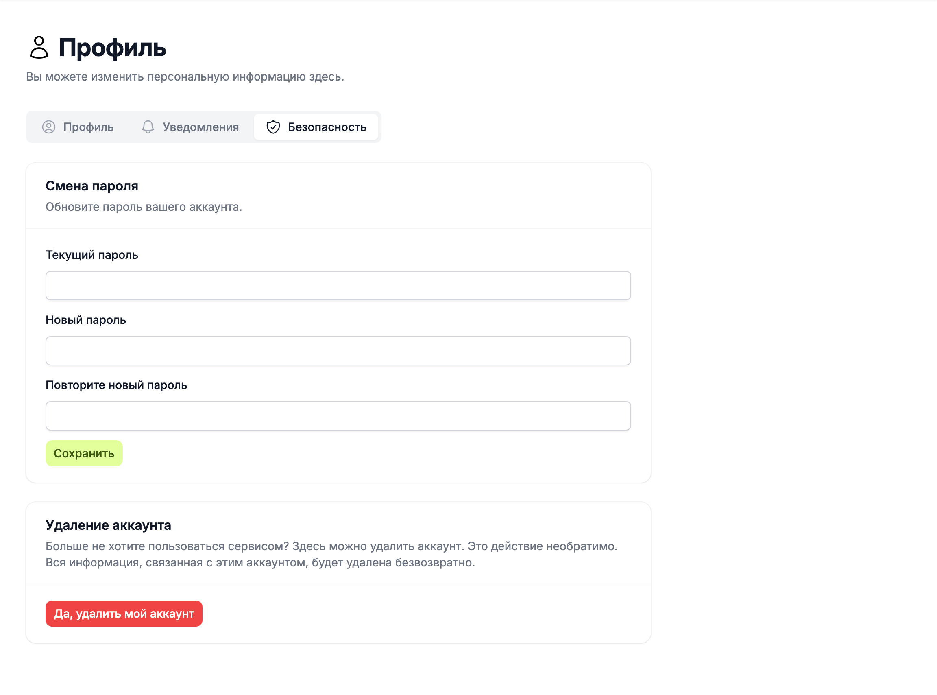Focus the Текущий пароль input field

tap(338, 286)
